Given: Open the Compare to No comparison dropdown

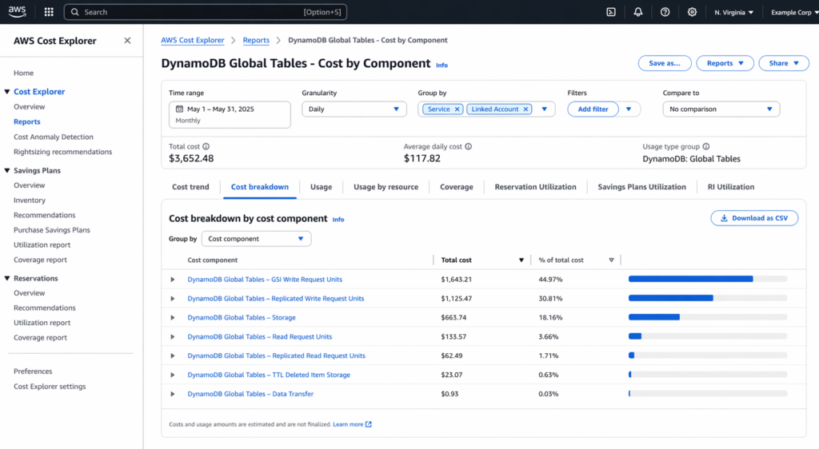Looking at the screenshot, I should coord(721,109).
